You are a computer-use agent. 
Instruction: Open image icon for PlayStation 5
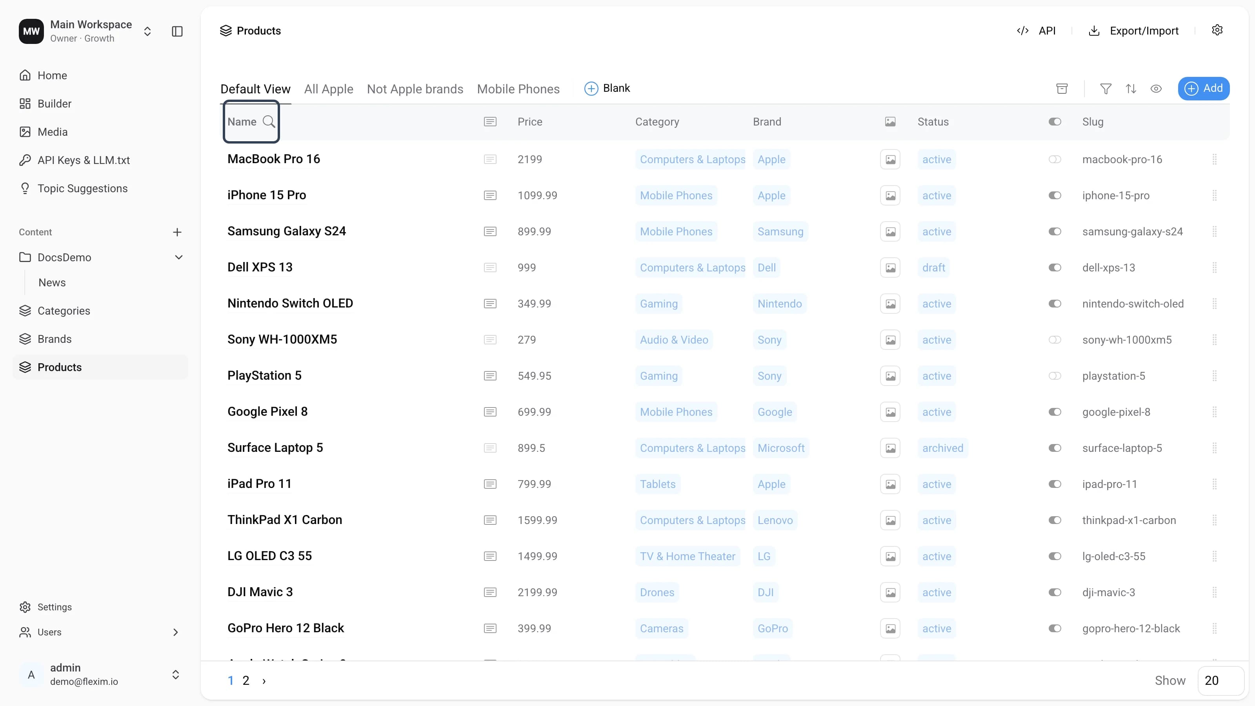click(890, 376)
